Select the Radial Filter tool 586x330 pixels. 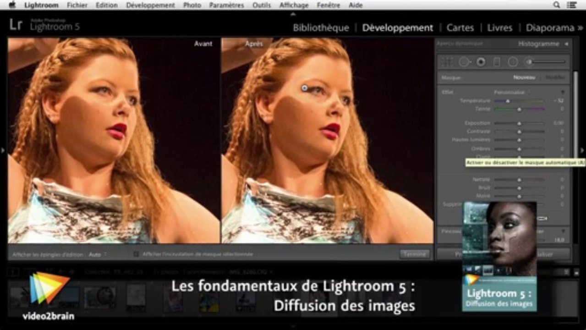[x=513, y=62]
